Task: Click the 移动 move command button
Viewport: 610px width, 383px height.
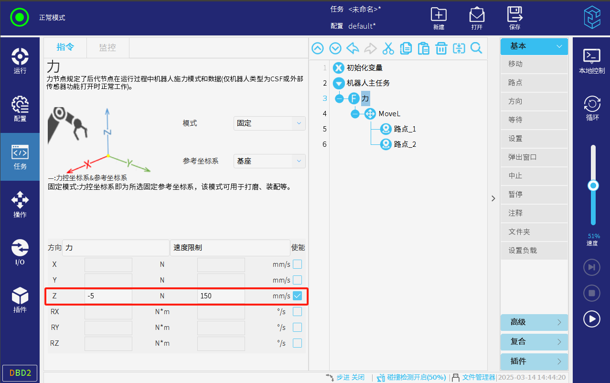Action: pos(534,64)
